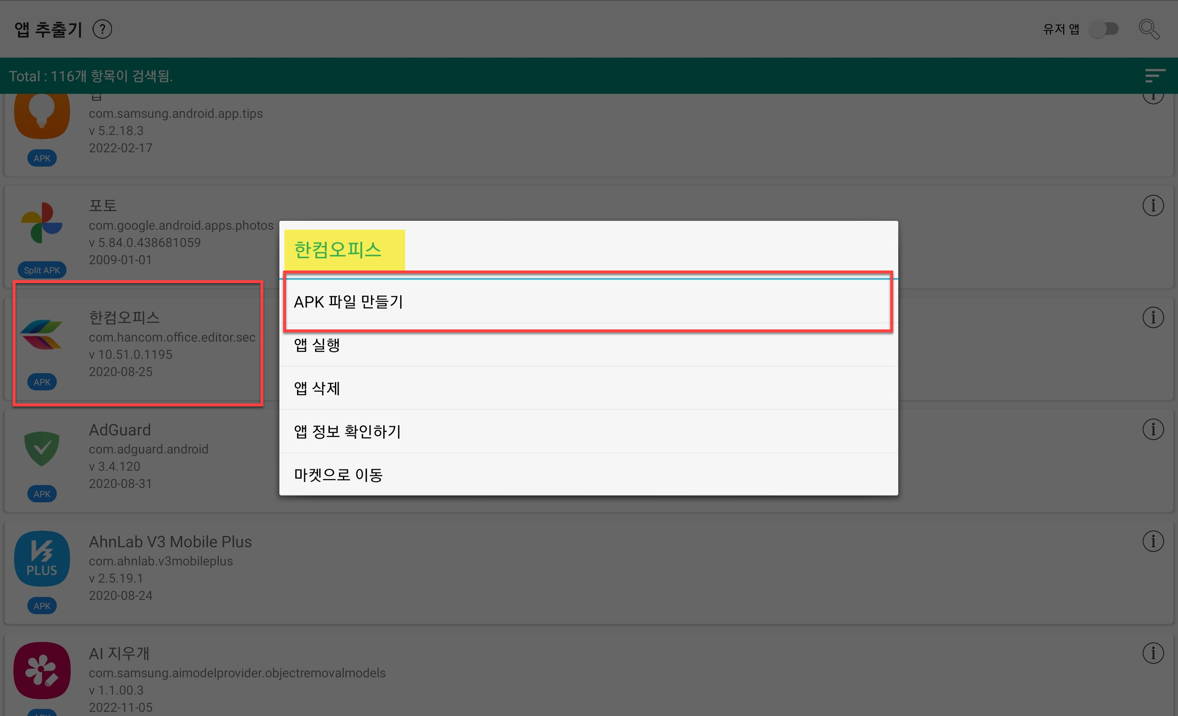Click the AdGuard shield app icon
The image size is (1178, 716).
click(42, 448)
